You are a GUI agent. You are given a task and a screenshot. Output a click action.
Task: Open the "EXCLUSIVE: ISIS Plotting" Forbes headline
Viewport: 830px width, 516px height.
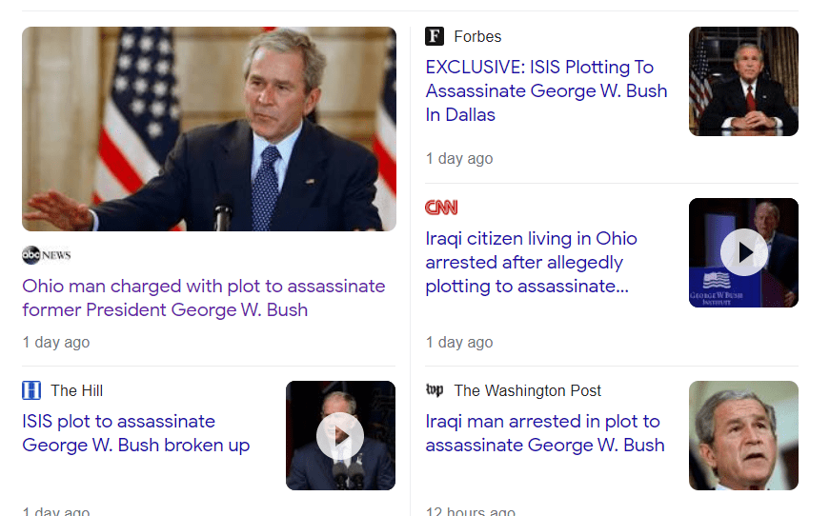coord(546,91)
